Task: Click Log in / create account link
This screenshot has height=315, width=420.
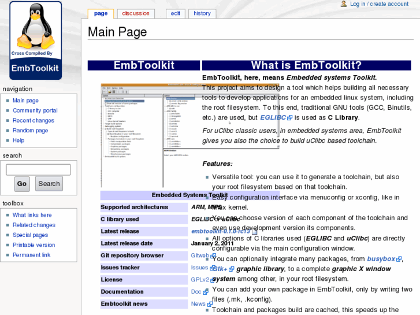Action: (x=379, y=4)
